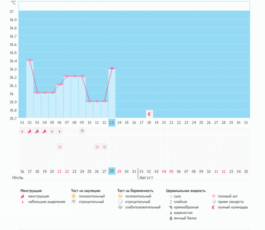
Task: Click the menstruation drop icon on day 02
Action: coord(30,131)
